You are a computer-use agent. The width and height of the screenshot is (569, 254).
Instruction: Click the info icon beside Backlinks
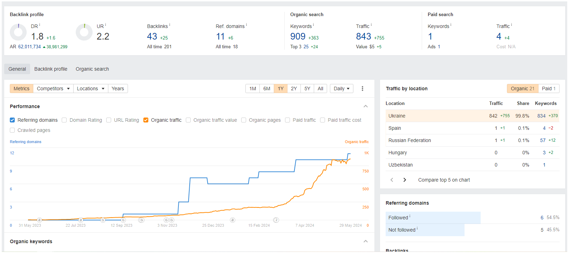(x=170, y=25)
